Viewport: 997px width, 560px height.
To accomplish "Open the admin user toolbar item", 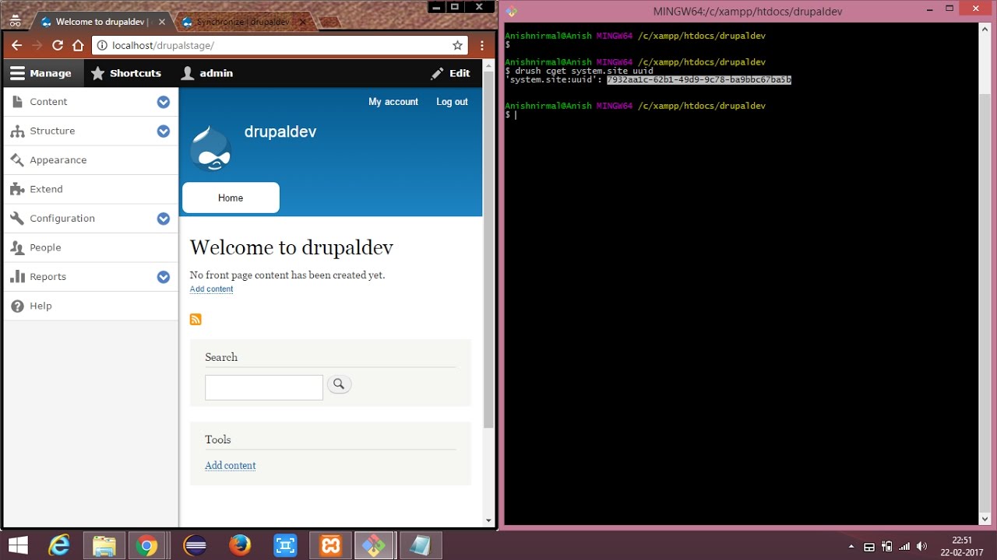I will [x=207, y=73].
